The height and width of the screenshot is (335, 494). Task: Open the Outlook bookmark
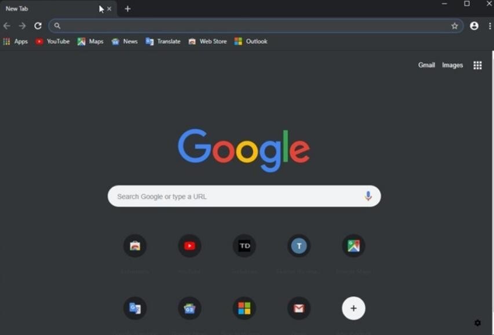coord(251,41)
